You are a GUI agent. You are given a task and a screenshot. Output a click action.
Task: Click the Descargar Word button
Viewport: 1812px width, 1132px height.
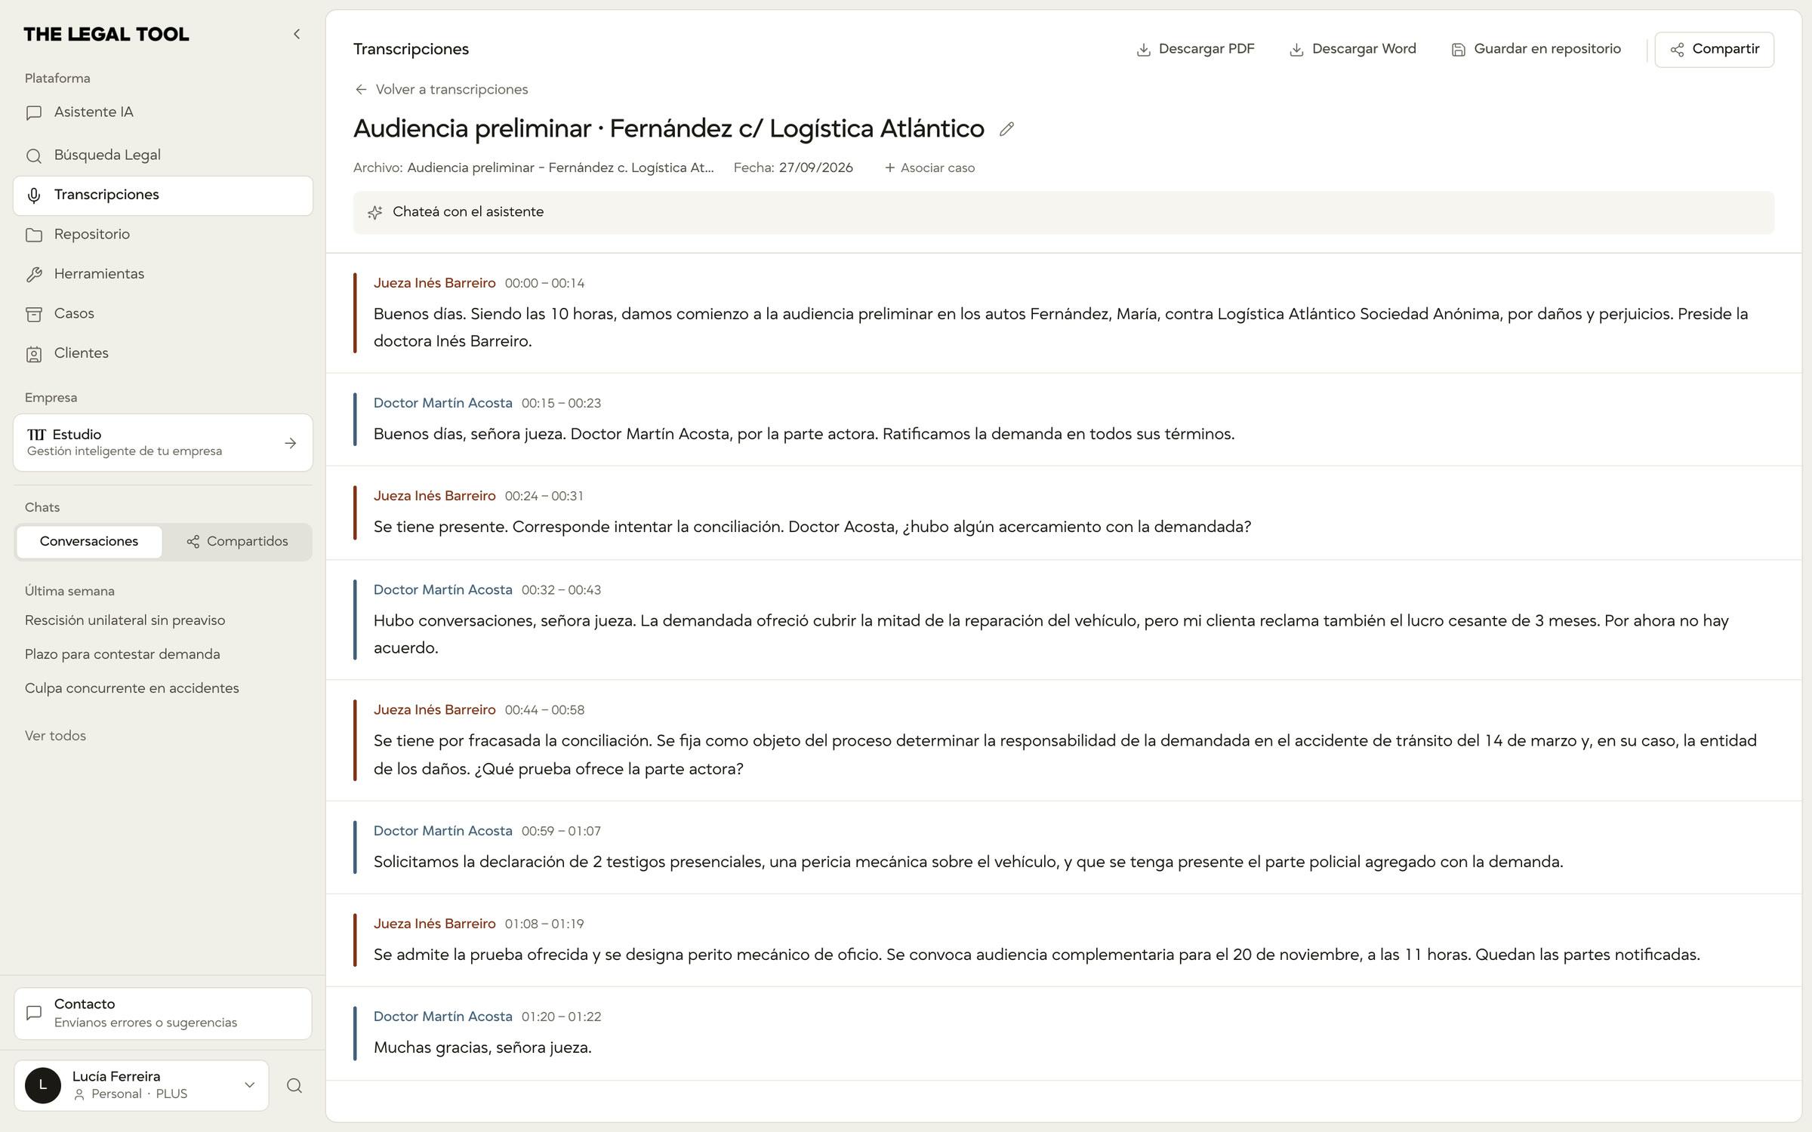pyautogui.click(x=1352, y=49)
